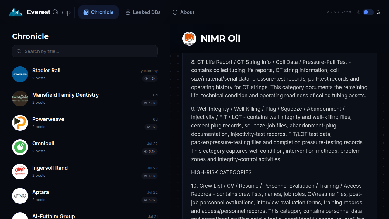The image size is (389, 219).
Task: Click the Al-Futtaim Group entry title
Action: point(53,216)
